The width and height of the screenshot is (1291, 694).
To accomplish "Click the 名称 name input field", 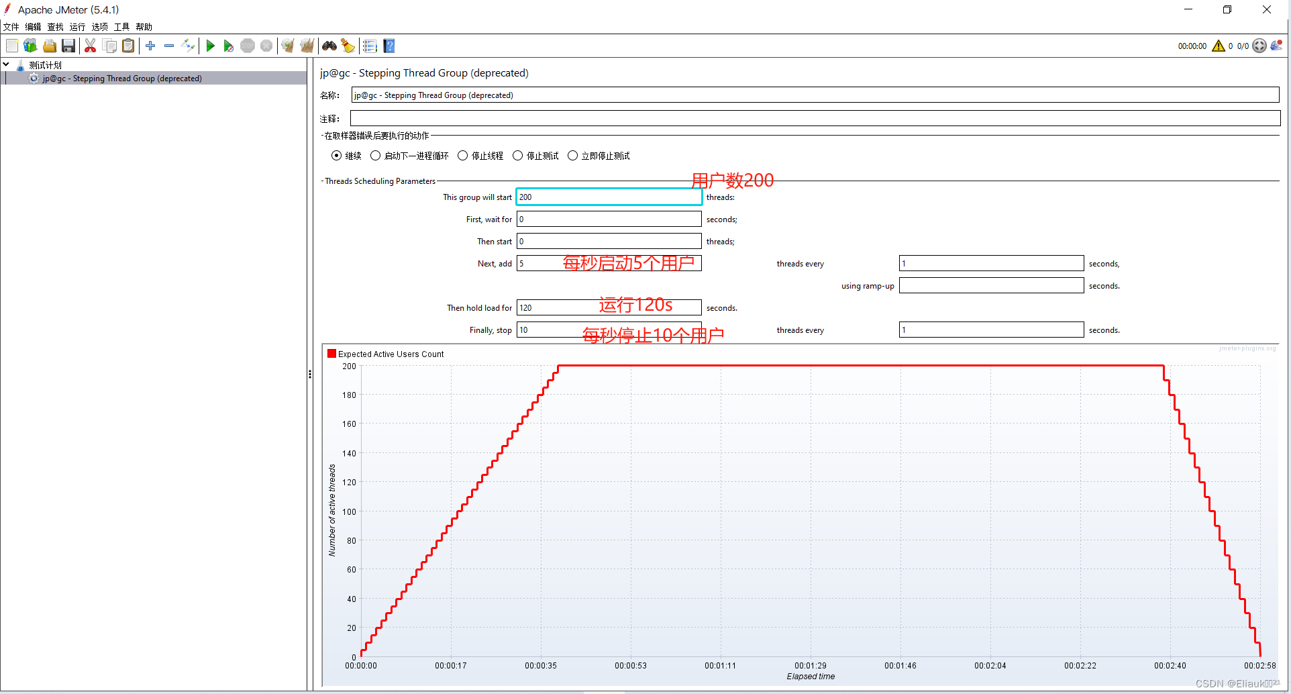I will point(815,95).
